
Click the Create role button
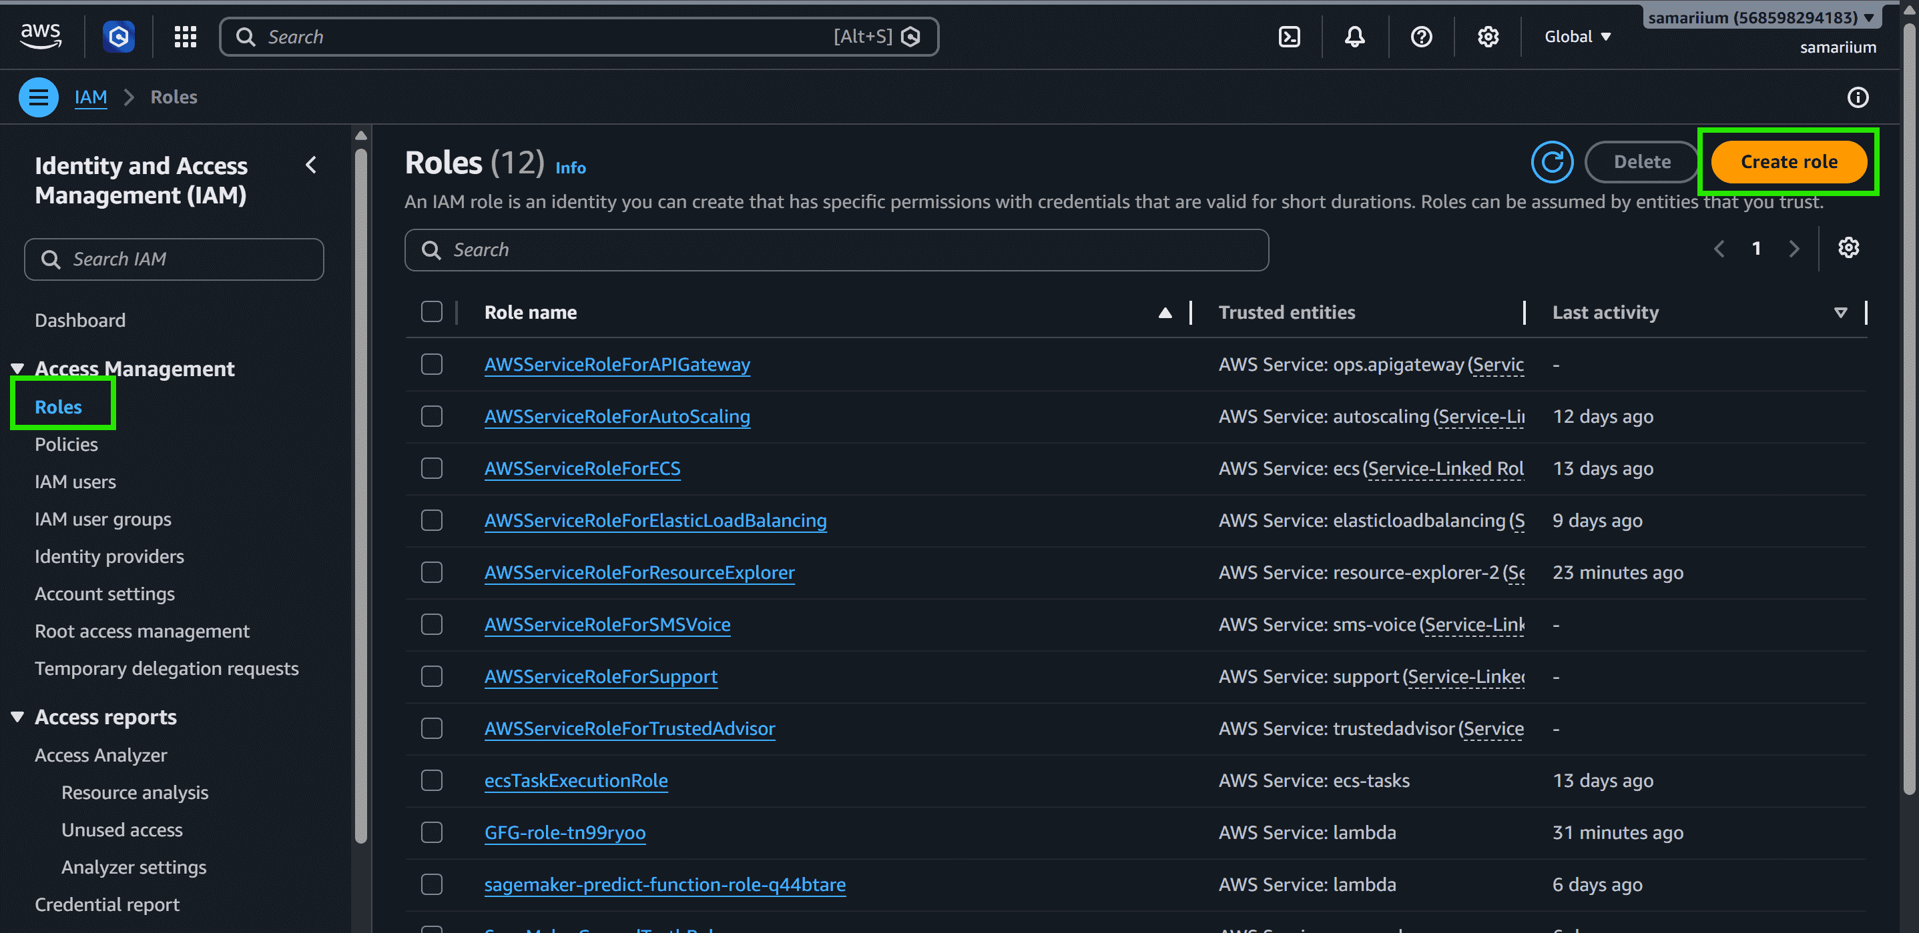pos(1789,162)
